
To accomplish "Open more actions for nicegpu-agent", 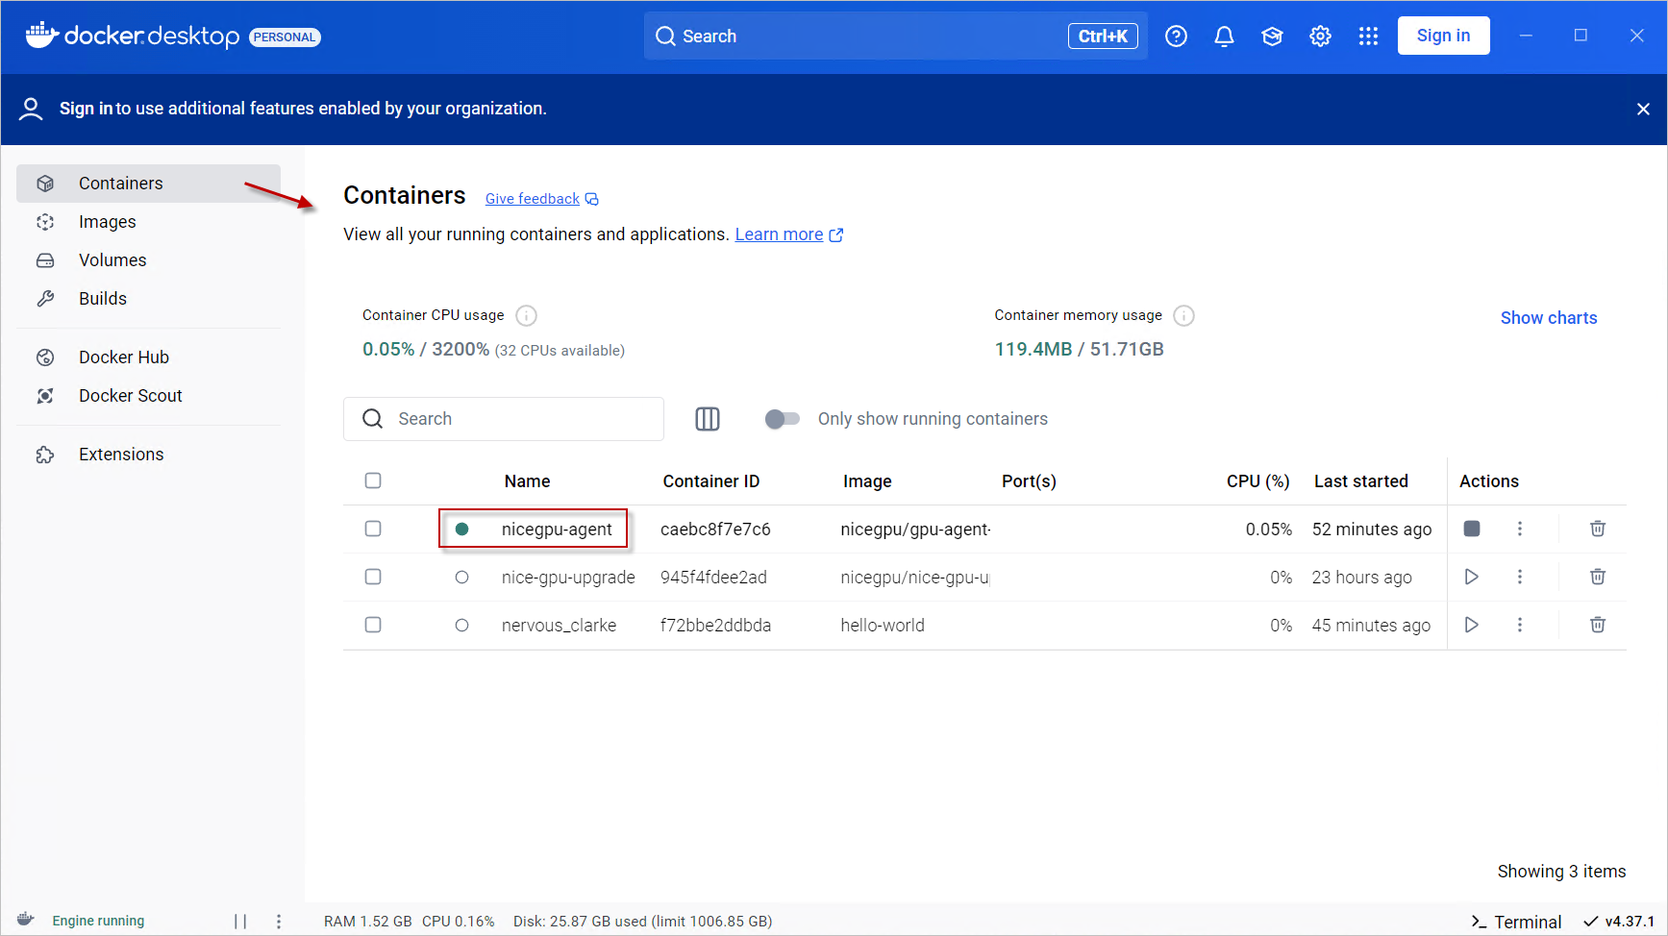I will point(1519,529).
